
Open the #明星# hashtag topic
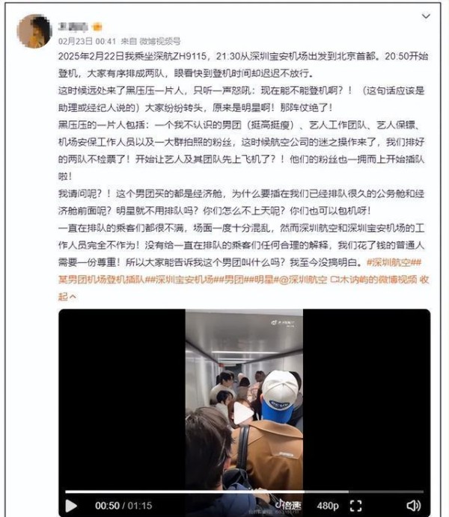(263, 279)
